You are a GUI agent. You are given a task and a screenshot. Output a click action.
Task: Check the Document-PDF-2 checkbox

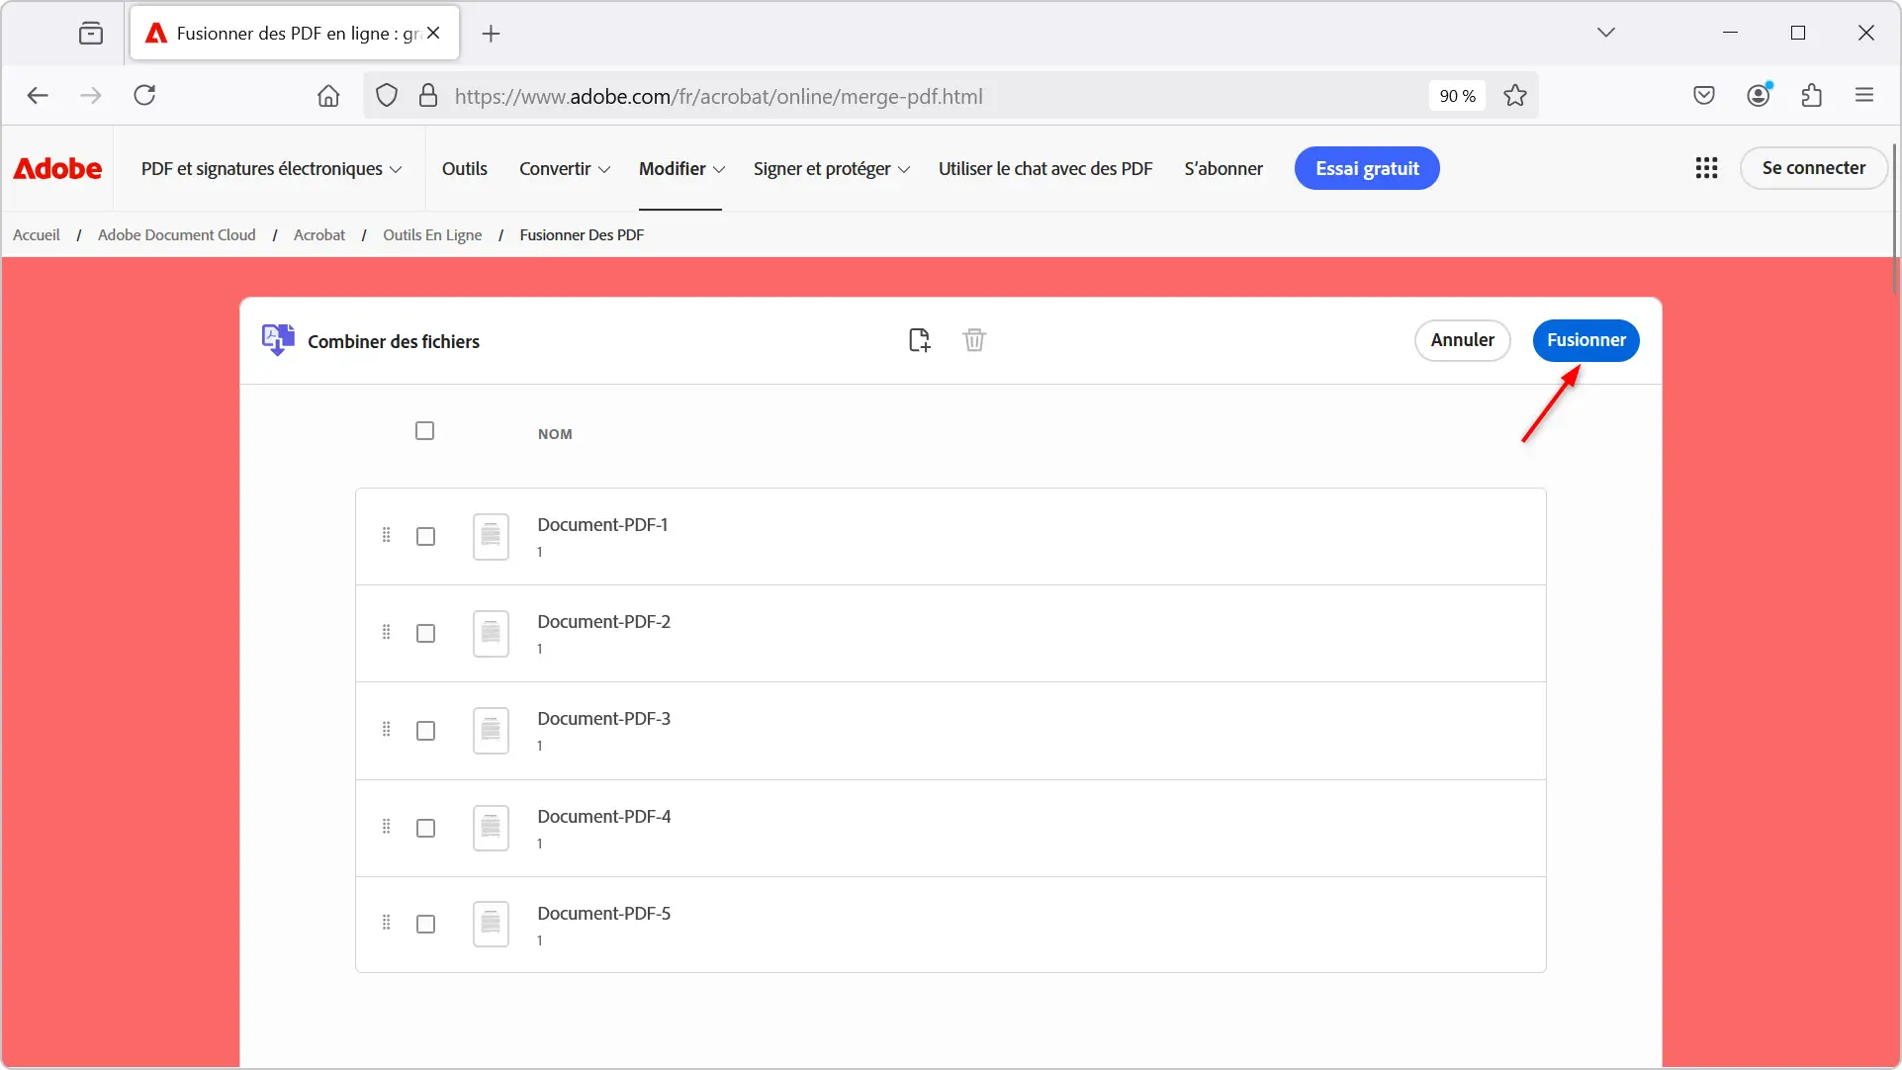426,634
